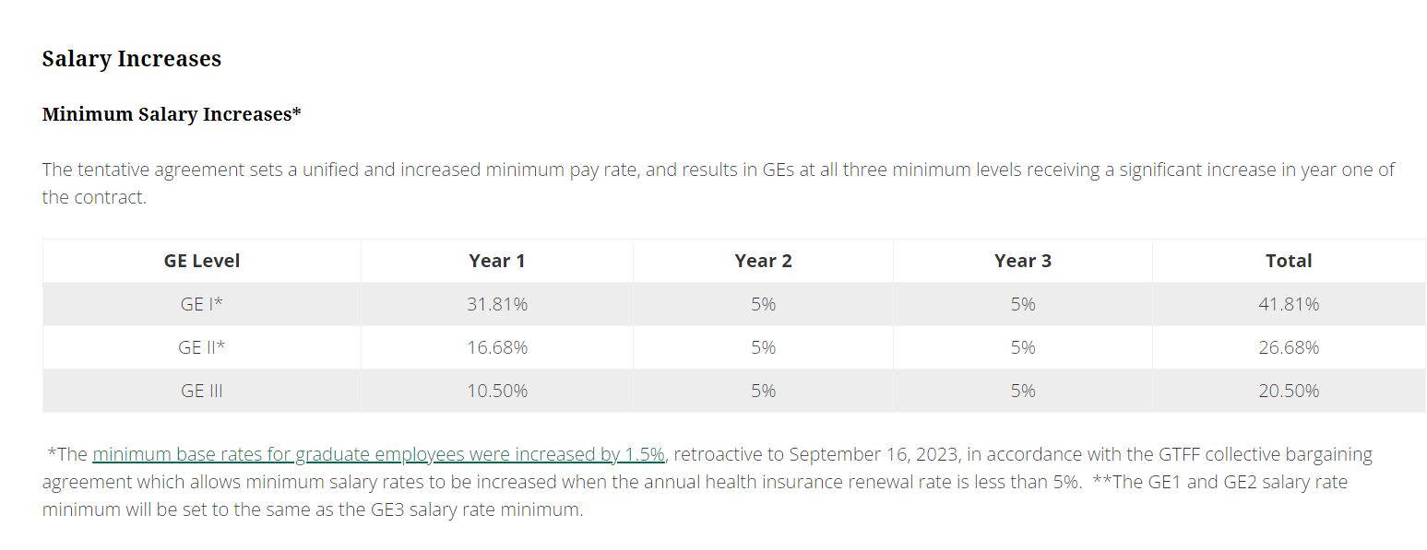Open the minimum base rates increased link
This screenshot has width=1427, height=550.
point(378,454)
